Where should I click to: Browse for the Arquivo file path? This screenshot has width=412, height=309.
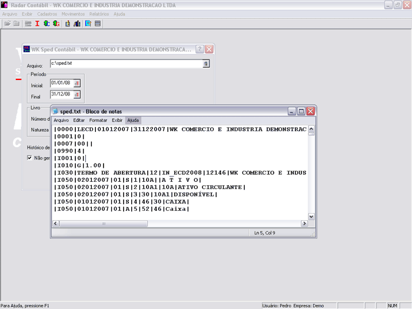206,64
